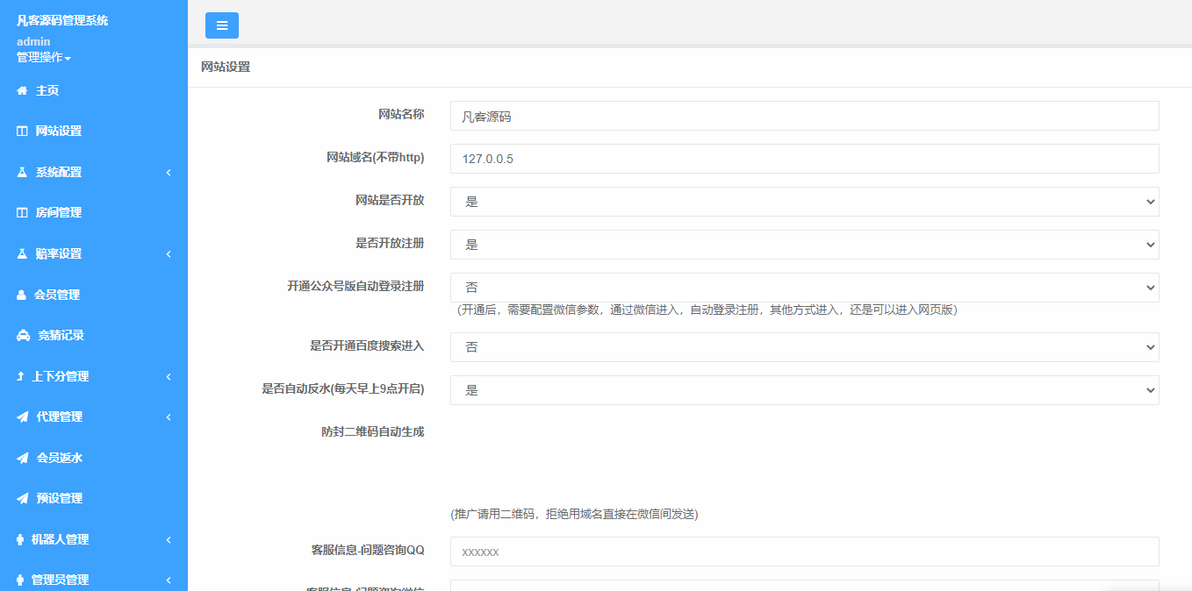Focus the 网站域名 input field

tap(804, 159)
